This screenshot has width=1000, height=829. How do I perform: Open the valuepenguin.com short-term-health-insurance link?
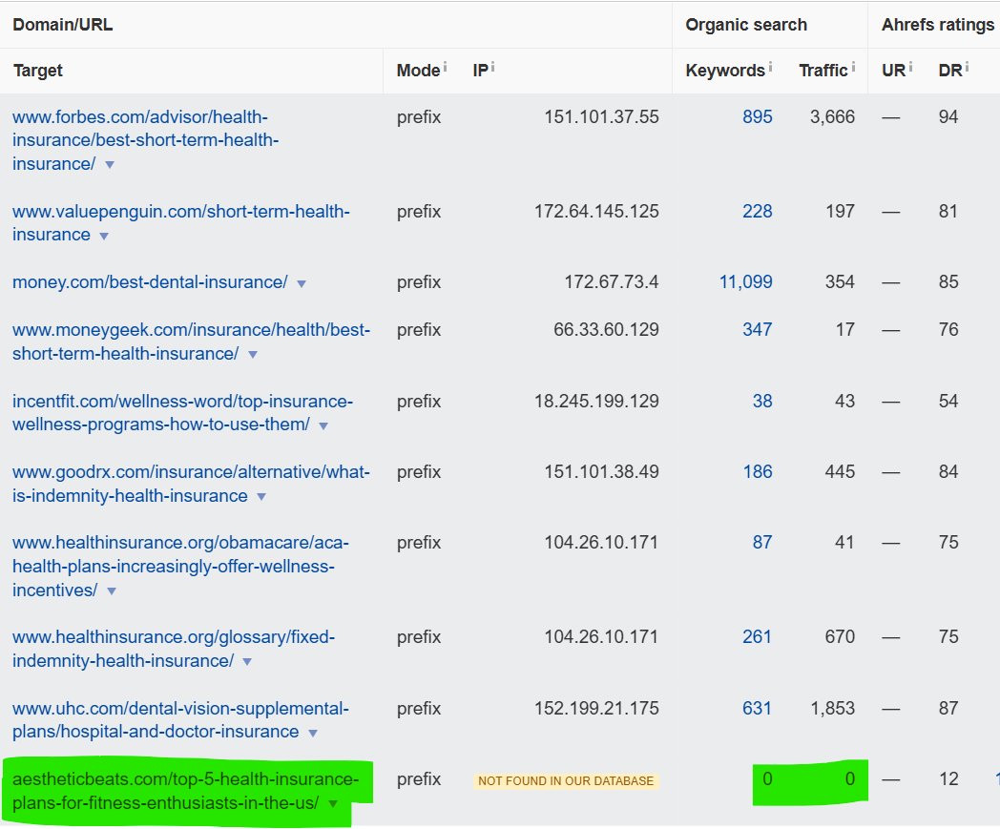point(181,223)
